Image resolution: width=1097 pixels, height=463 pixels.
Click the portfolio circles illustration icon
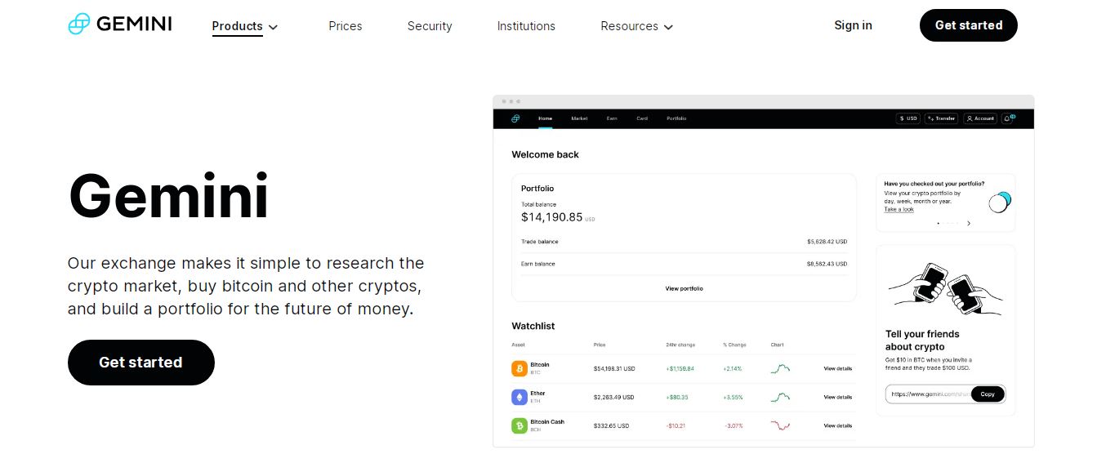[1000, 202]
